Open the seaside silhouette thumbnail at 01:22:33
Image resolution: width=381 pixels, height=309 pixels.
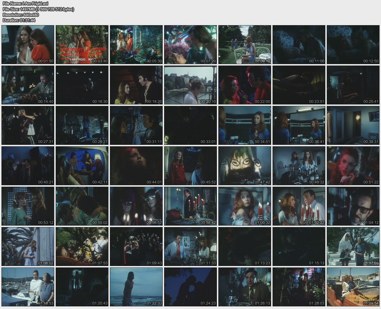tap(136, 287)
